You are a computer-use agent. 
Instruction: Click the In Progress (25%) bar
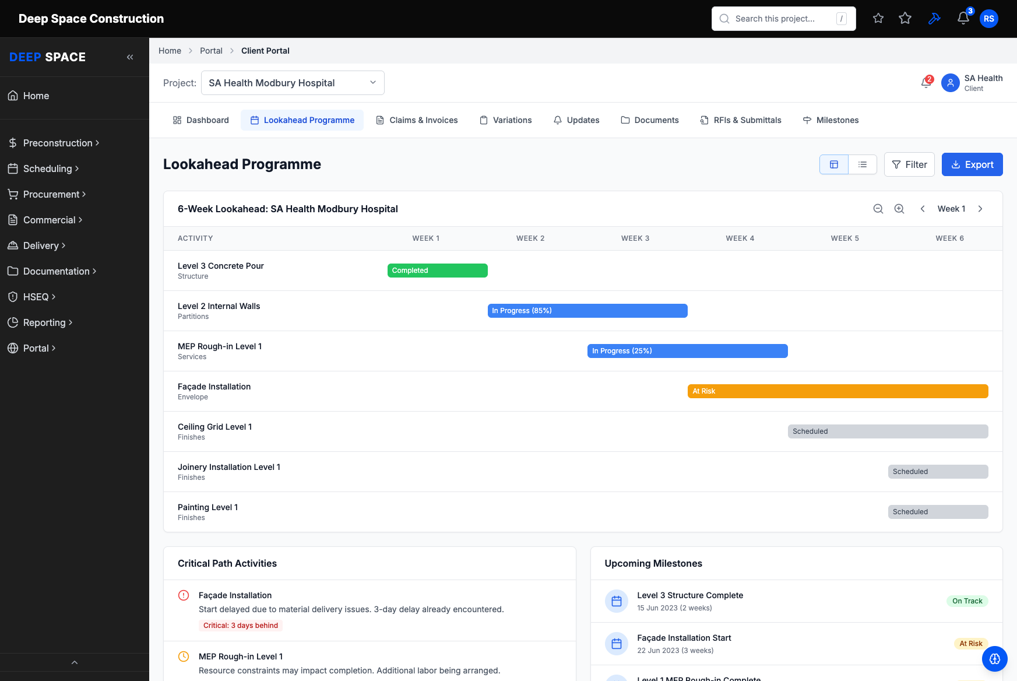(688, 351)
